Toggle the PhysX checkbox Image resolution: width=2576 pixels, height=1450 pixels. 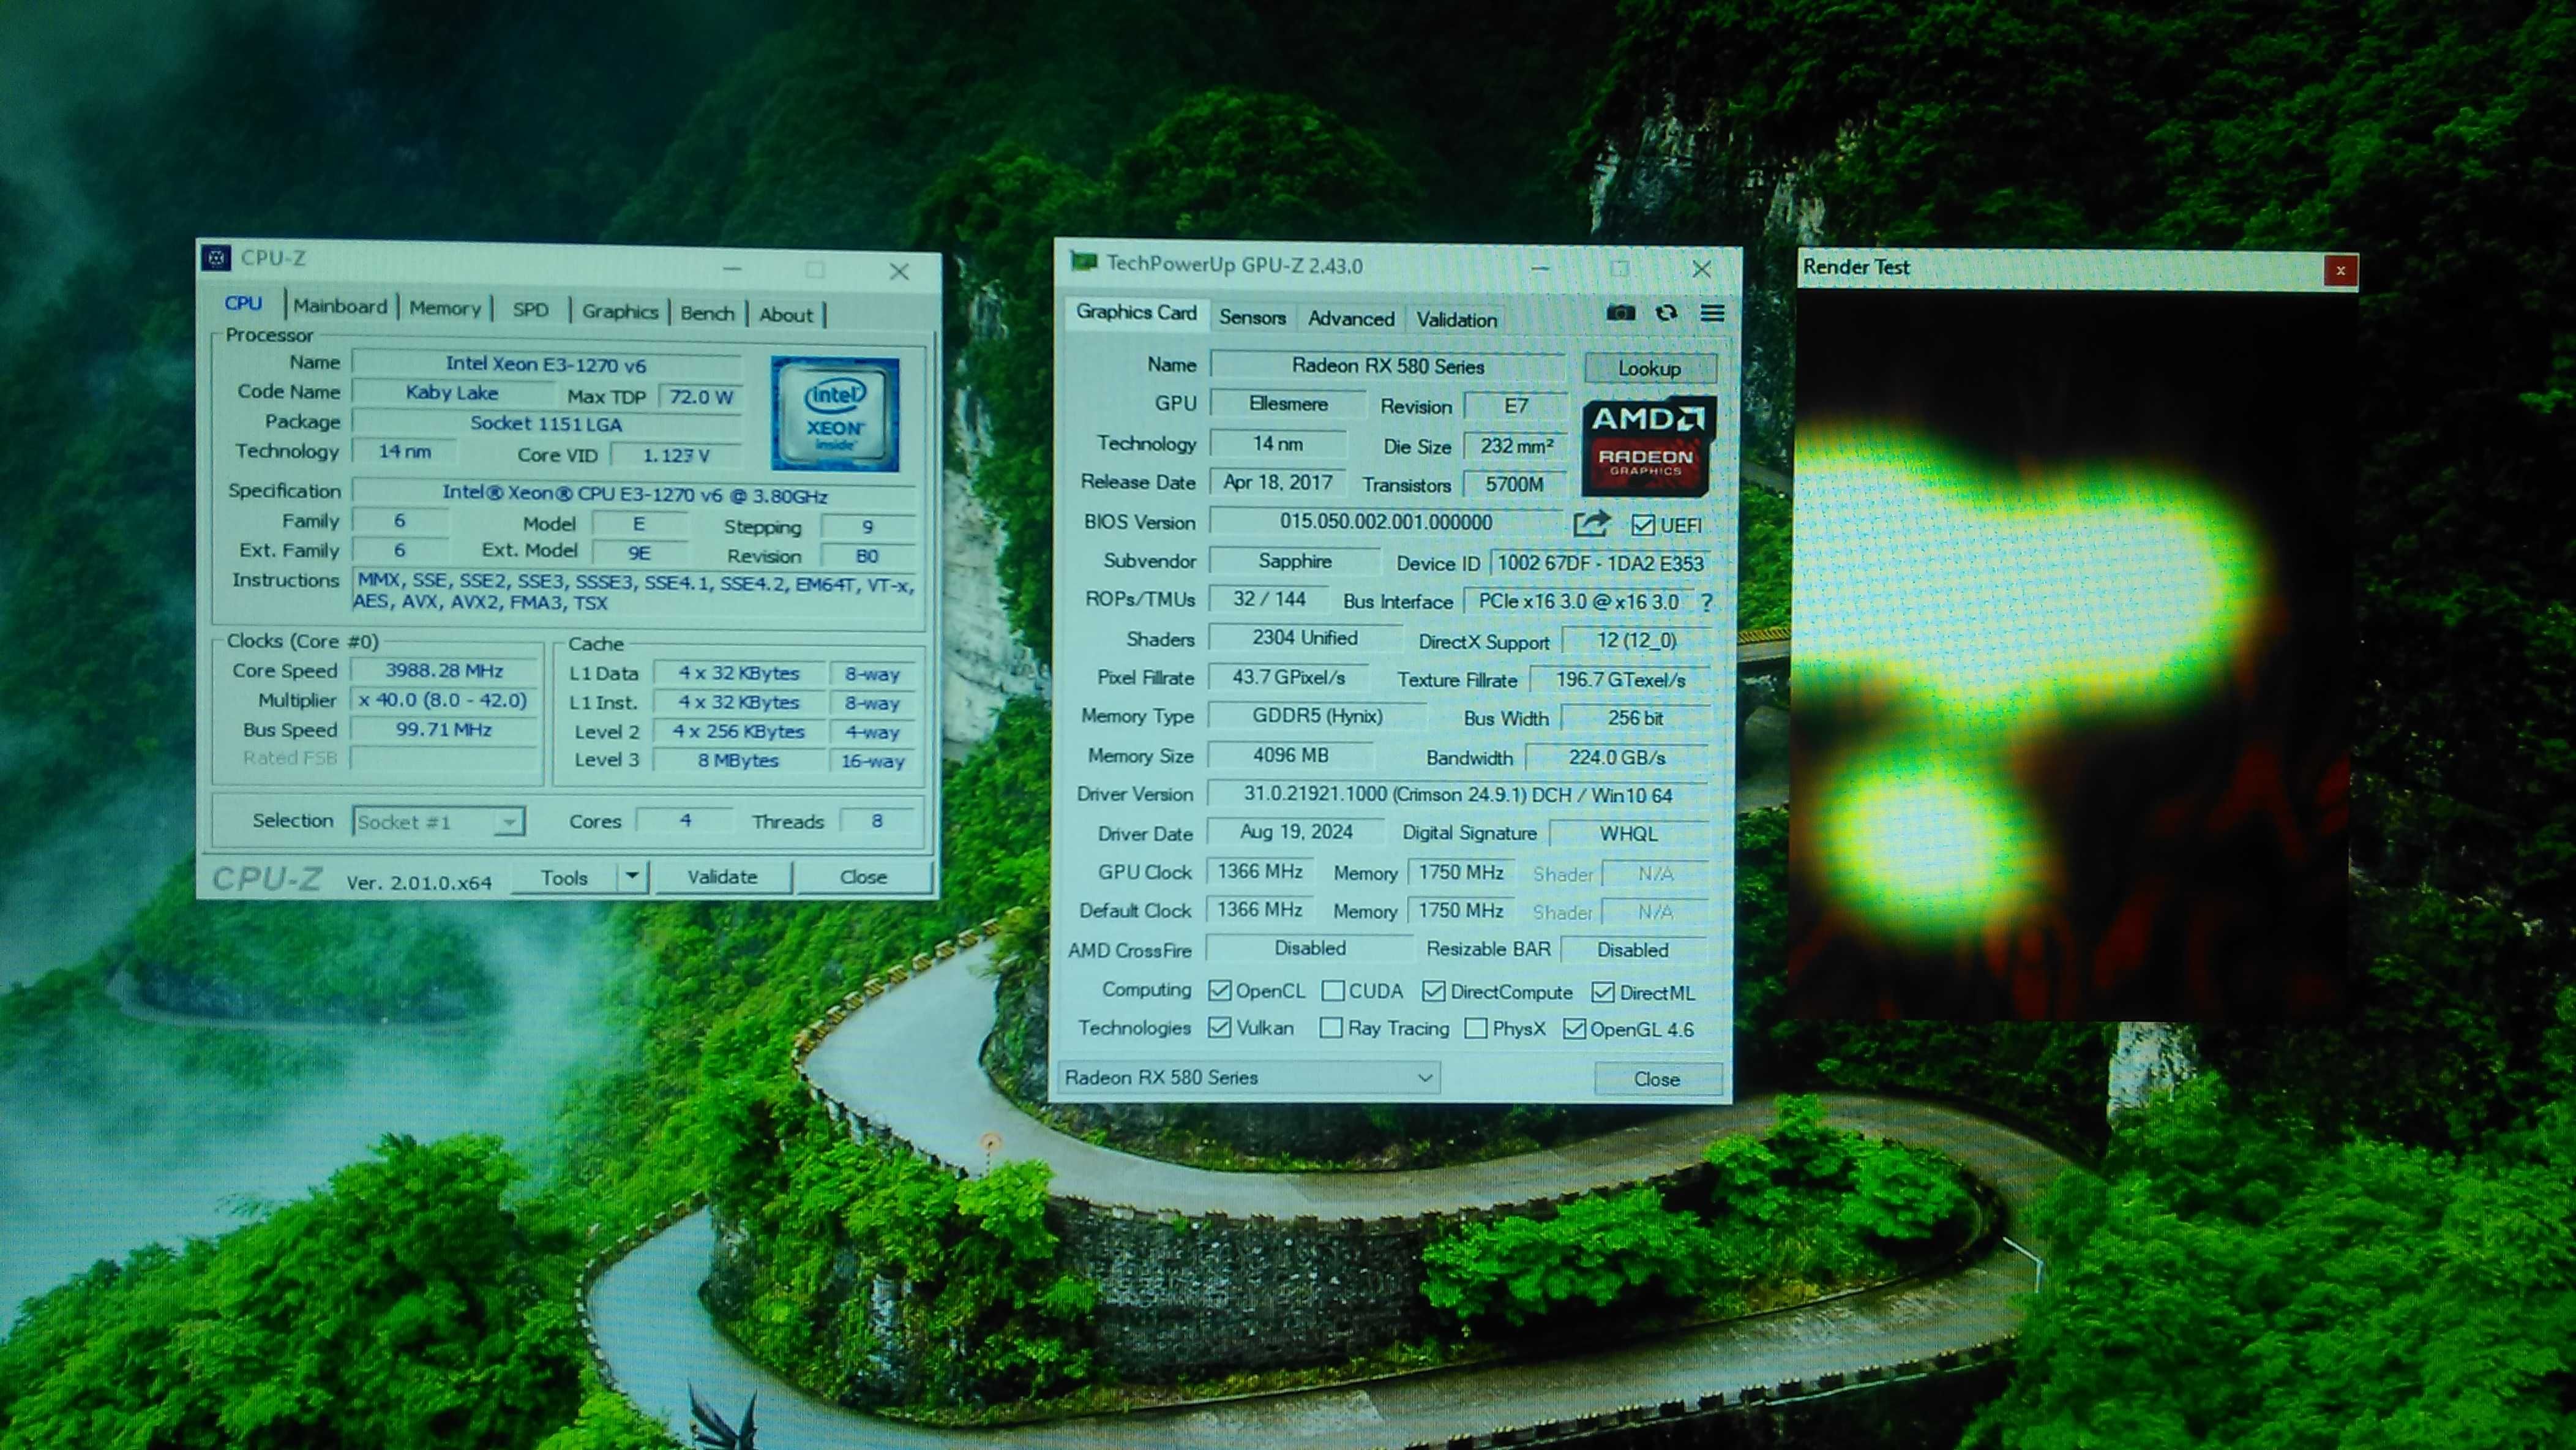click(1475, 1028)
